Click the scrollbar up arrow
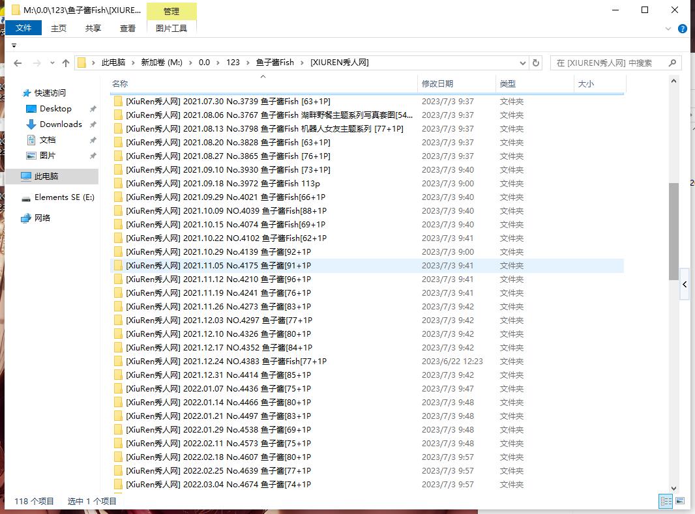Image resolution: width=695 pixels, height=514 pixels. click(673, 81)
